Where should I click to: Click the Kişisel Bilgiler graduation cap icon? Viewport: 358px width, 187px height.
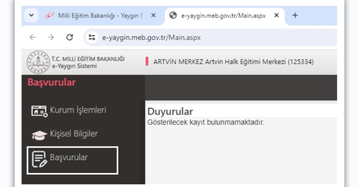coord(39,135)
